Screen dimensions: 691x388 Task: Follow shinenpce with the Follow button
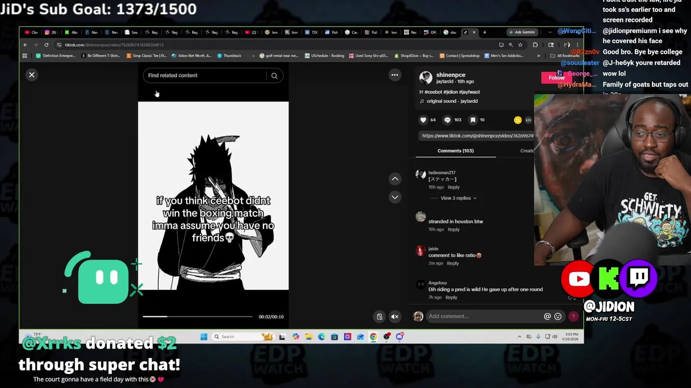point(556,78)
